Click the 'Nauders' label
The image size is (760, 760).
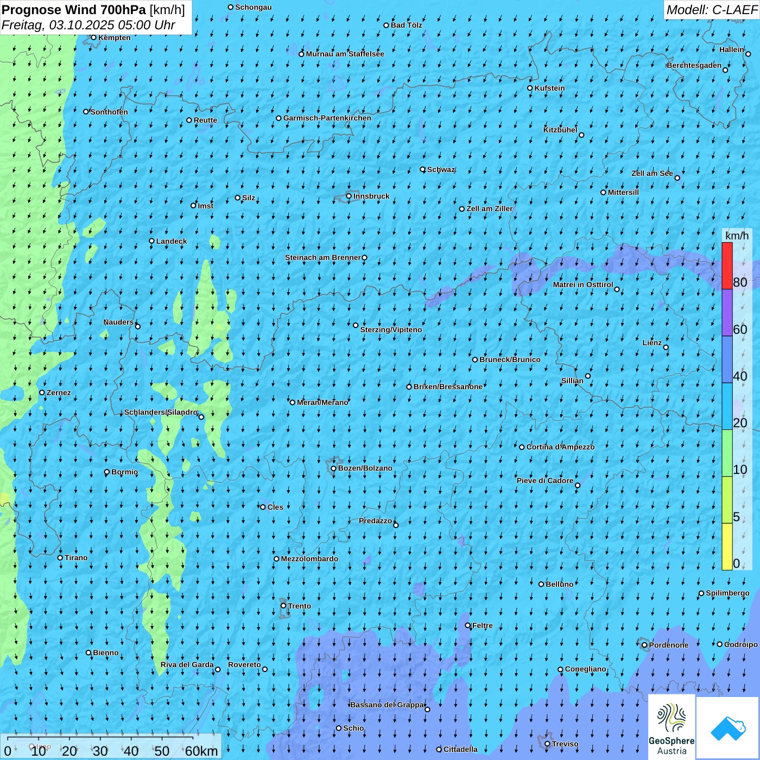pos(118,322)
